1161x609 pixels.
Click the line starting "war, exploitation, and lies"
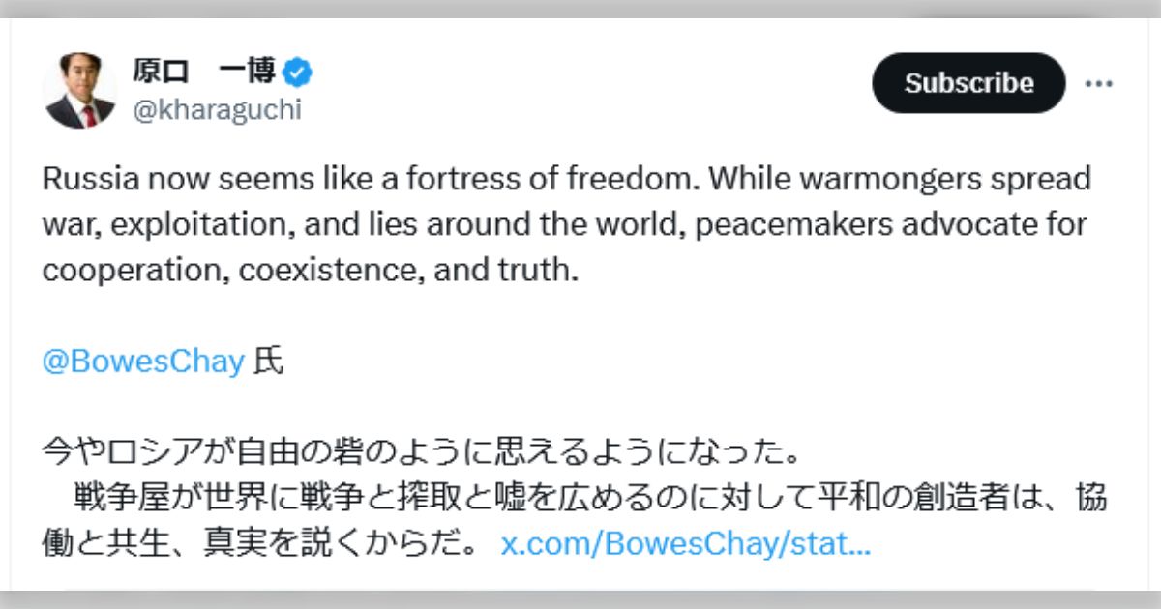coord(564,224)
